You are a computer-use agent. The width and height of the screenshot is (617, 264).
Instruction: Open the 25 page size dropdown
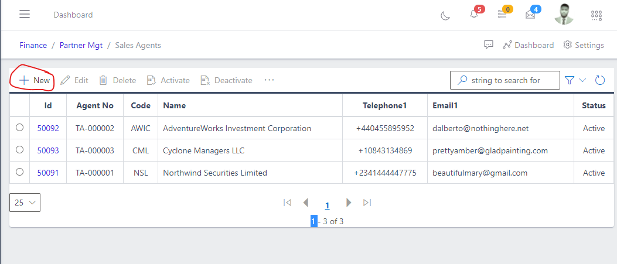click(x=25, y=203)
